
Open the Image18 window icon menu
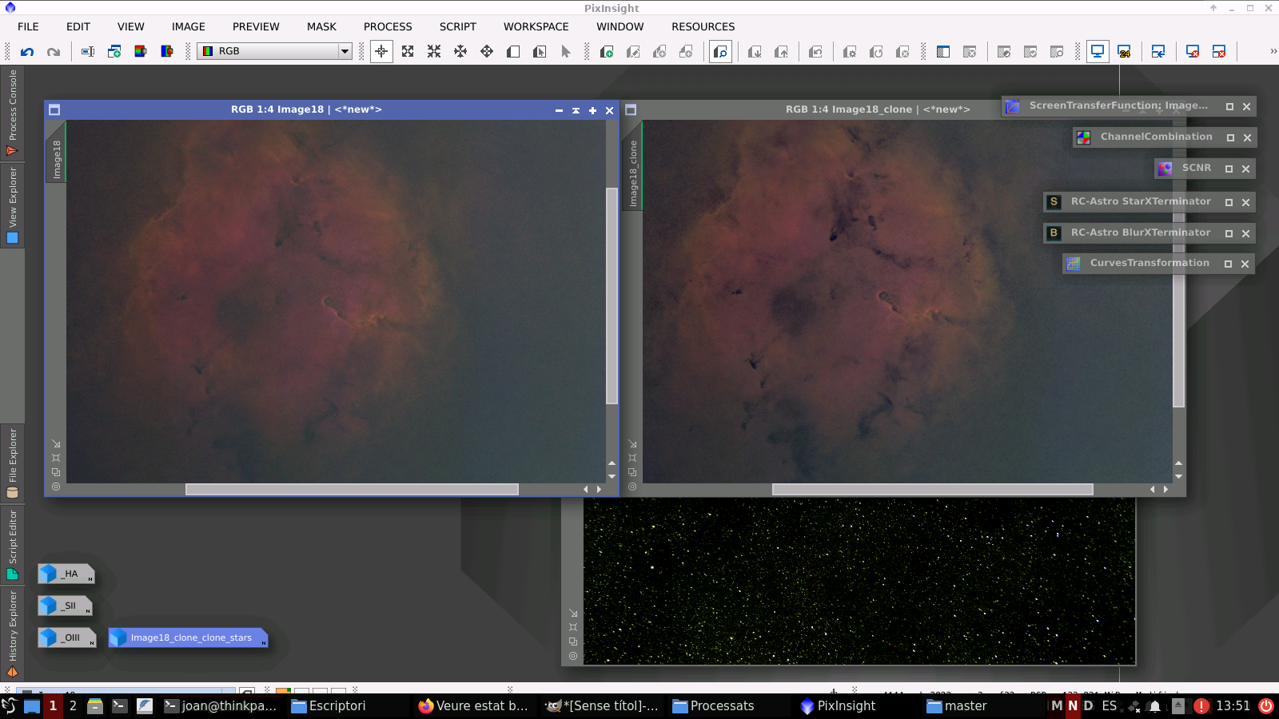point(53,109)
